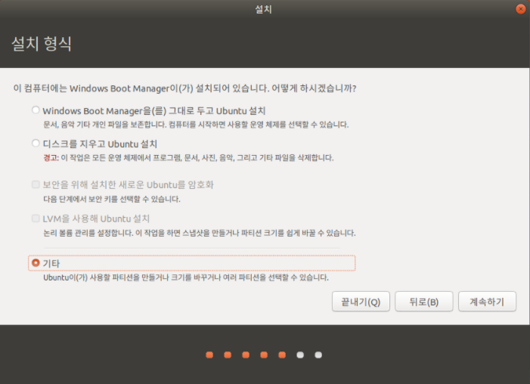Go back with the 뒤로(B) button

pyautogui.click(x=424, y=302)
